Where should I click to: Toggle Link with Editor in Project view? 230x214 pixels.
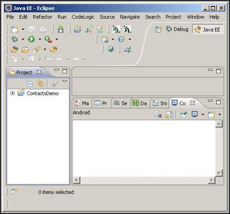coord(40,83)
